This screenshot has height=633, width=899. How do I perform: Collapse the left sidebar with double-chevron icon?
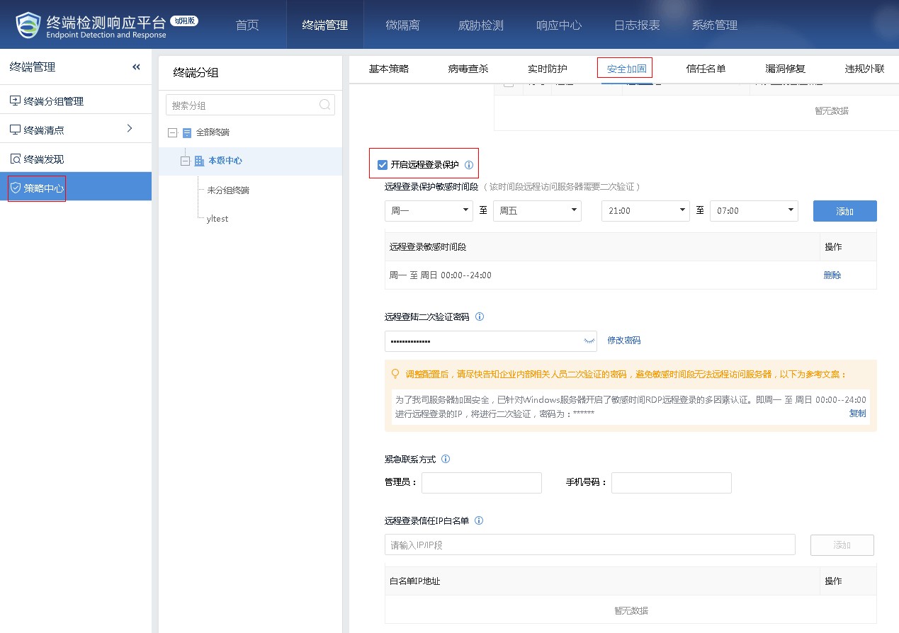click(136, 67)
